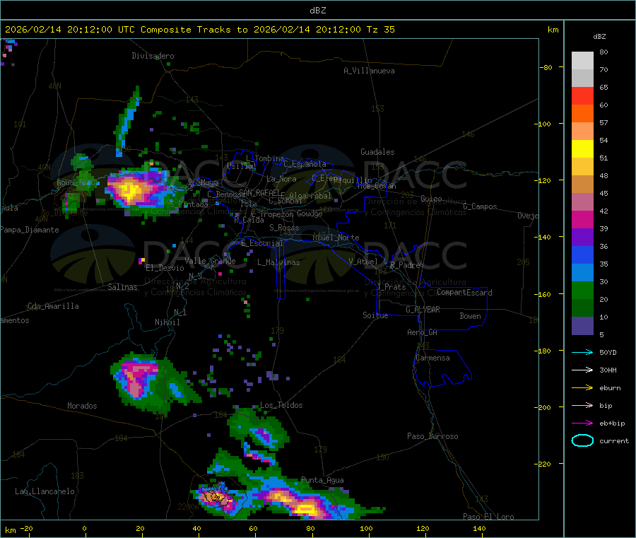Screen dimensions: 636x538
Task: Click the magenta eb+bip arrow symbol
Action: coord(582,423)
